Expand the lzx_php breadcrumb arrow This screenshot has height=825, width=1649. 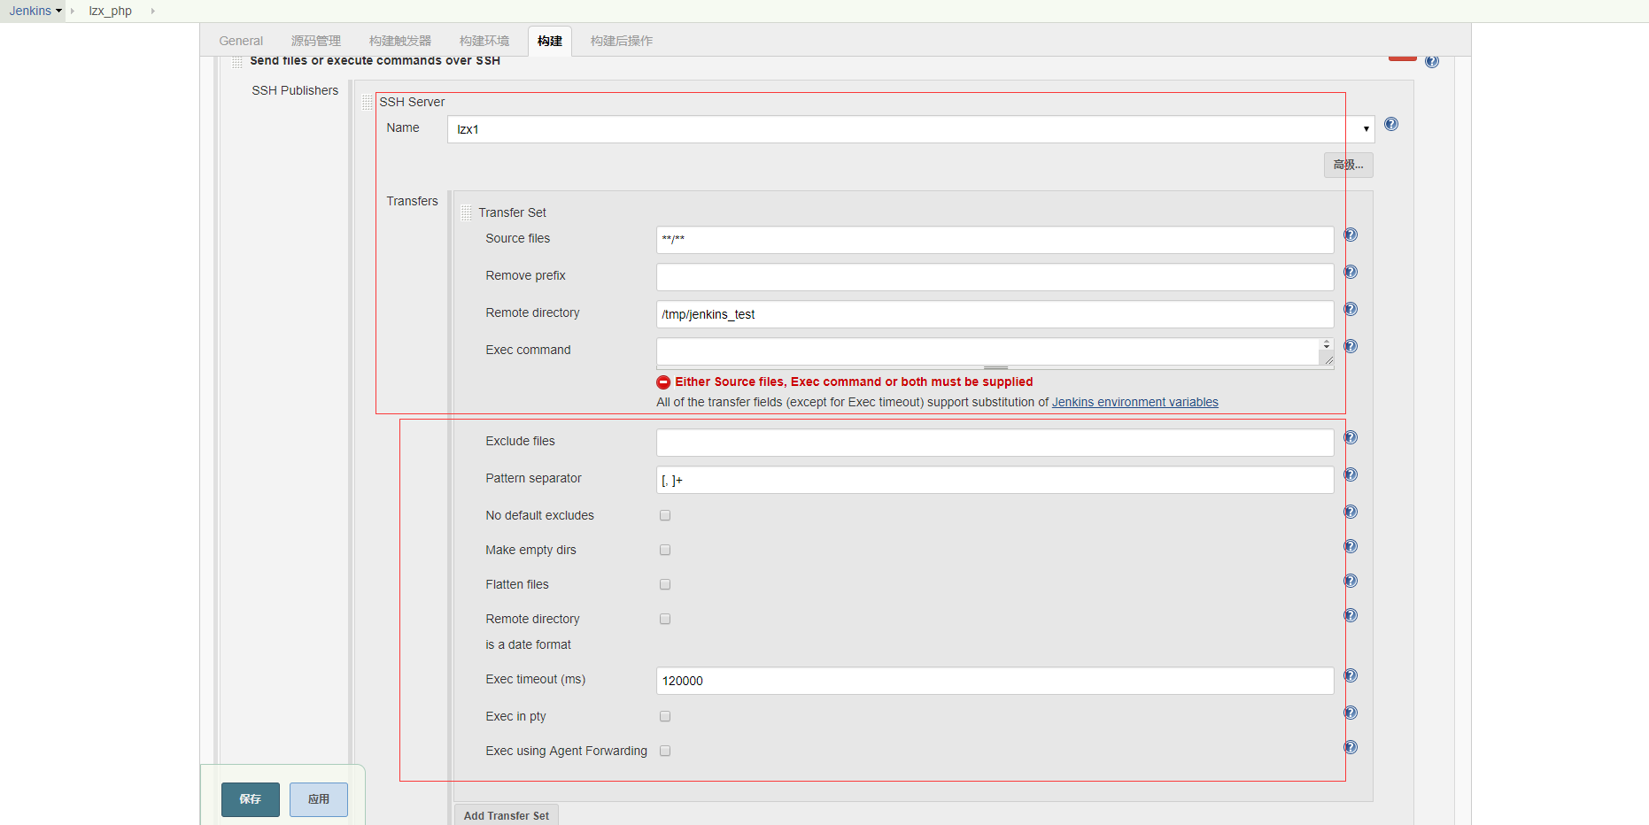(x=152, y=11)
